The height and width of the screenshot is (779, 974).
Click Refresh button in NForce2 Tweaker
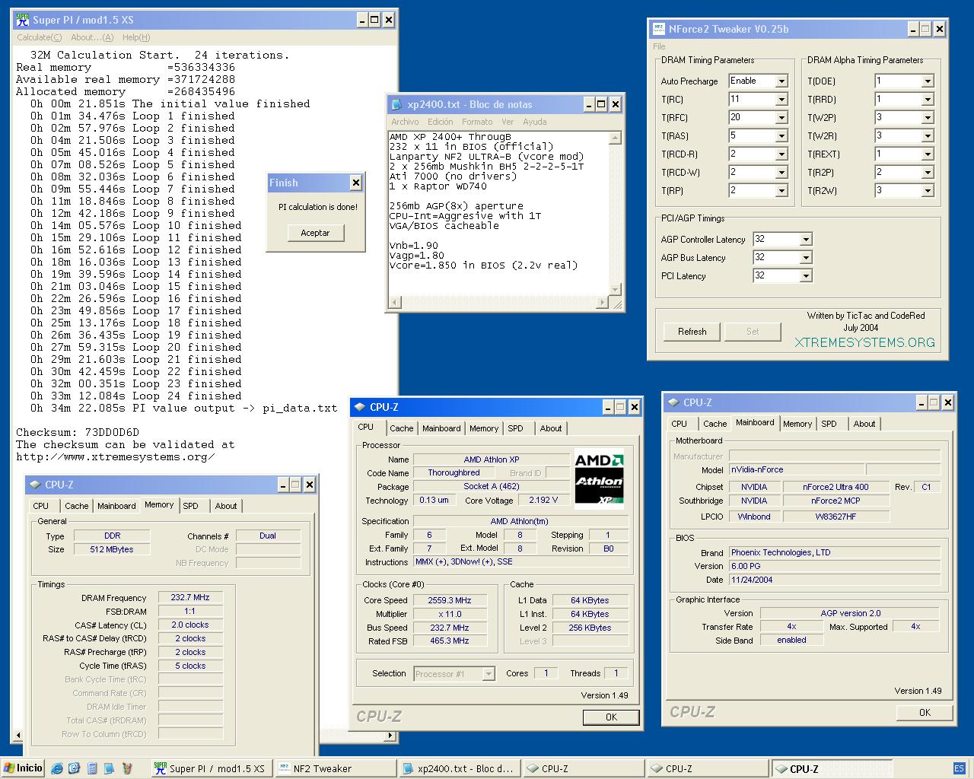(692, 332)
